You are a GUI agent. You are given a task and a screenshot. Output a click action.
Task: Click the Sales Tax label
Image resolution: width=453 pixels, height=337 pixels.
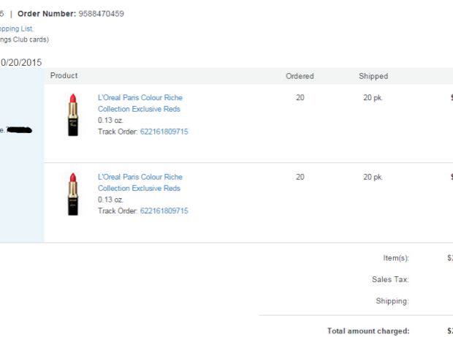(390, 279)
